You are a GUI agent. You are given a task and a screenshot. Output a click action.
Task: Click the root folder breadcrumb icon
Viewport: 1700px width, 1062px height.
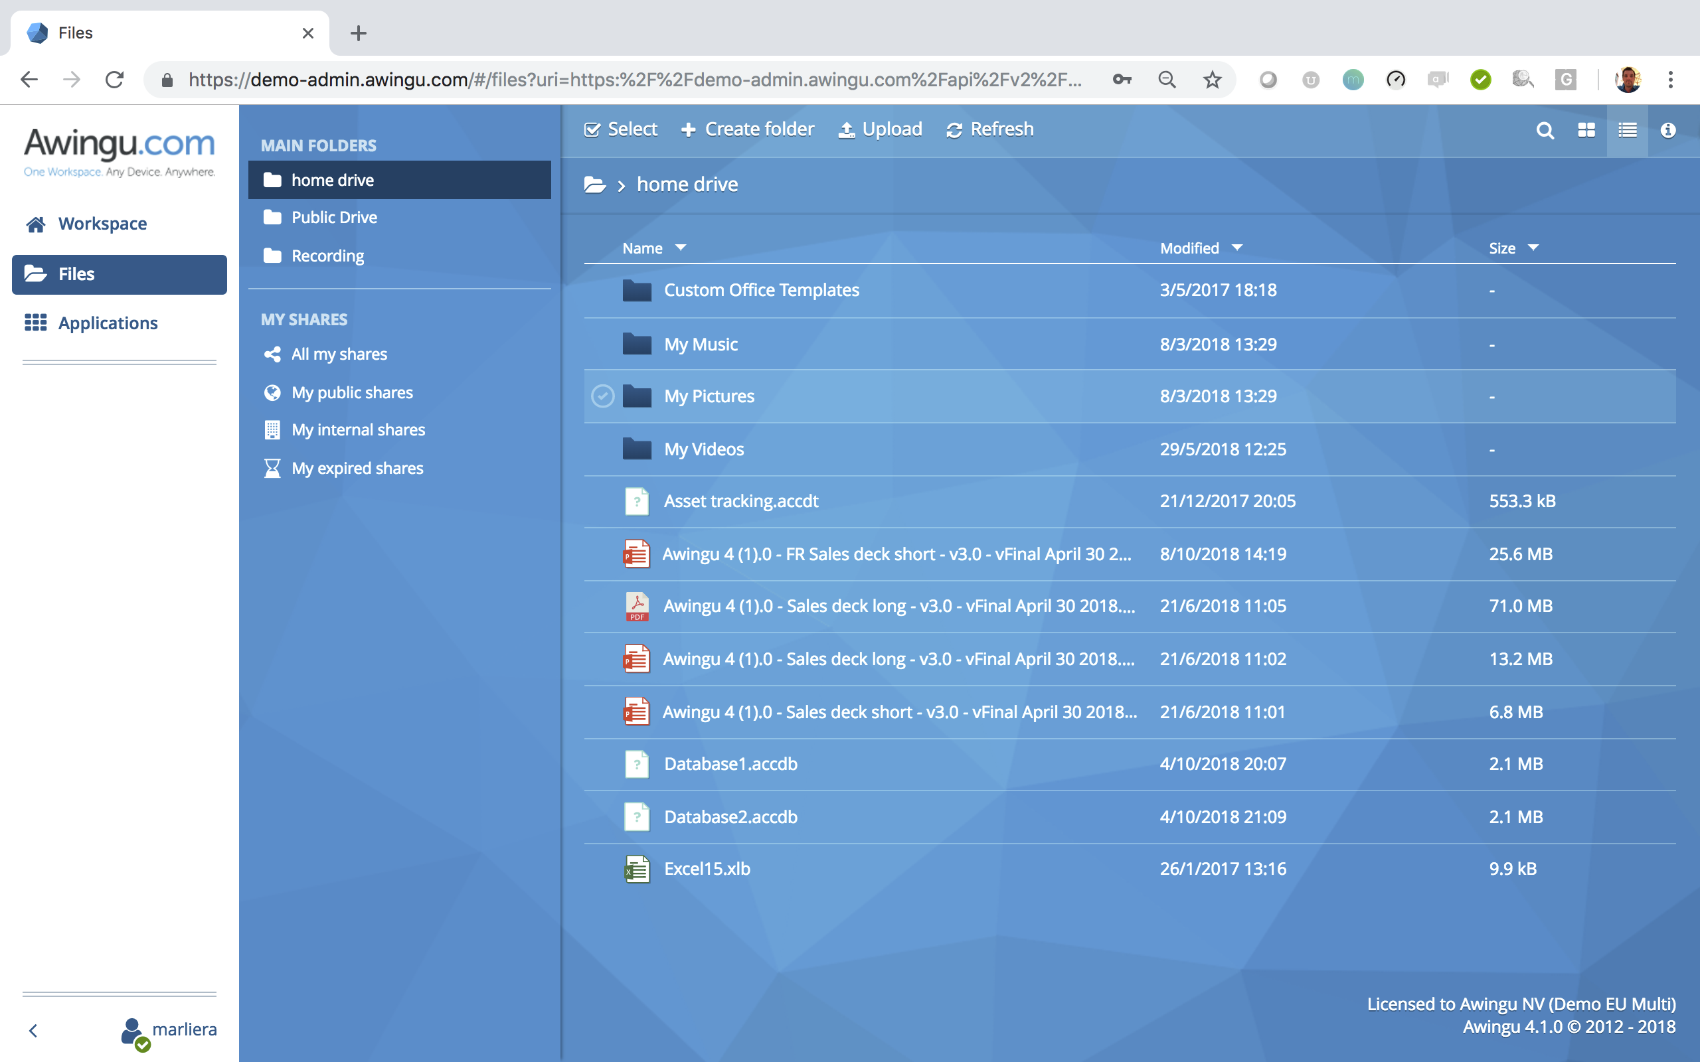pos(595,185)
